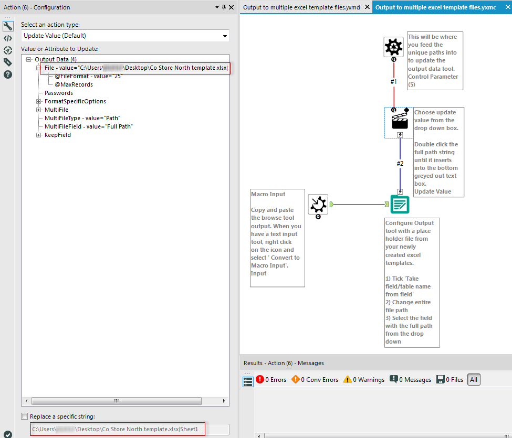Pin the Configuration panel

pos(224,7)
